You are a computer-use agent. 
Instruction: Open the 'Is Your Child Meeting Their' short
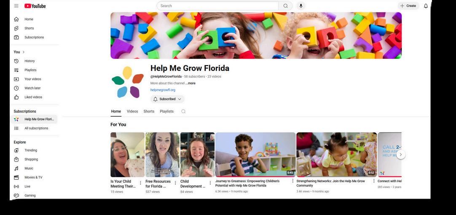[x=127, y=155]
